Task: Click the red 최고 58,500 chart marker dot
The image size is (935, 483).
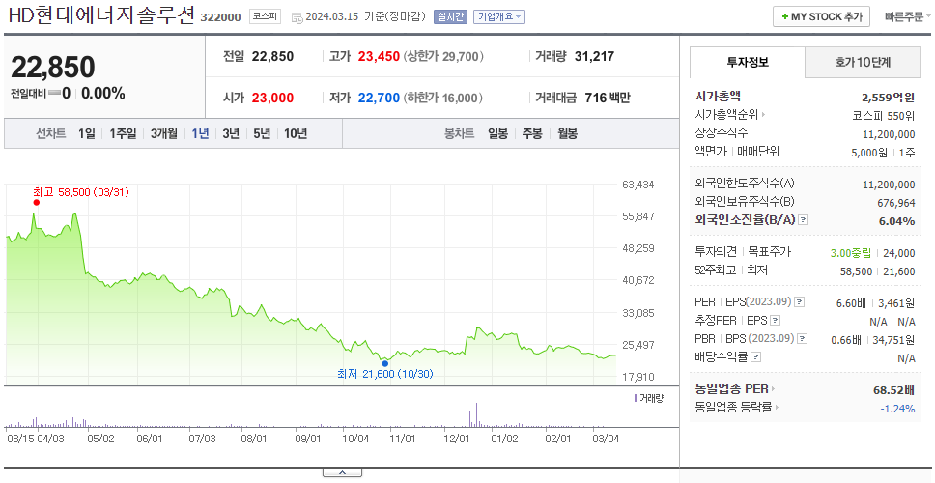Action: [37, 202]
